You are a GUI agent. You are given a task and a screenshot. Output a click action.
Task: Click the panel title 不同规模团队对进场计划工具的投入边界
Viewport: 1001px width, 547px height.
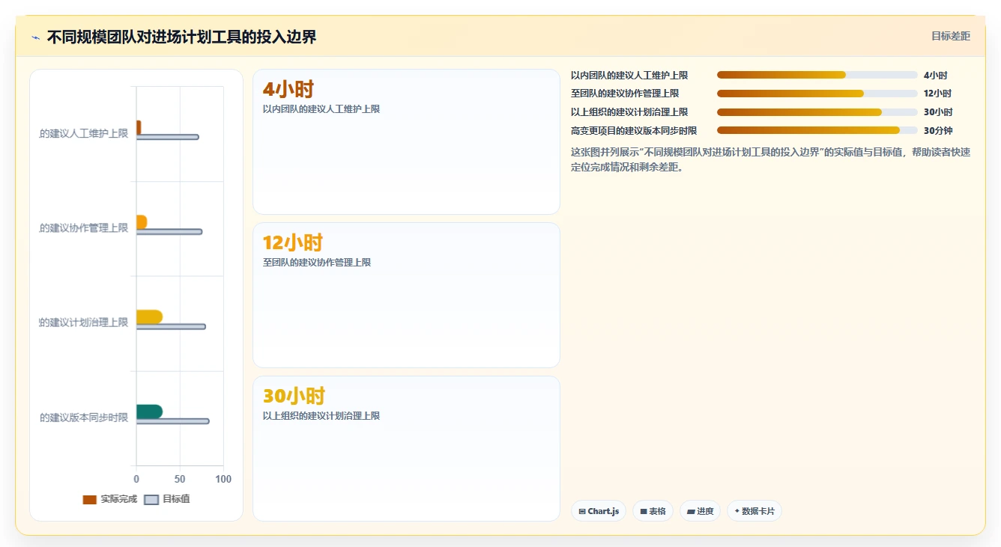pos(181,37)
